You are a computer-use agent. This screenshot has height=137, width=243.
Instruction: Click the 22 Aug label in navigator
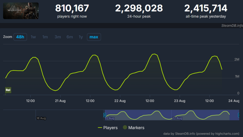coord(177,118)
